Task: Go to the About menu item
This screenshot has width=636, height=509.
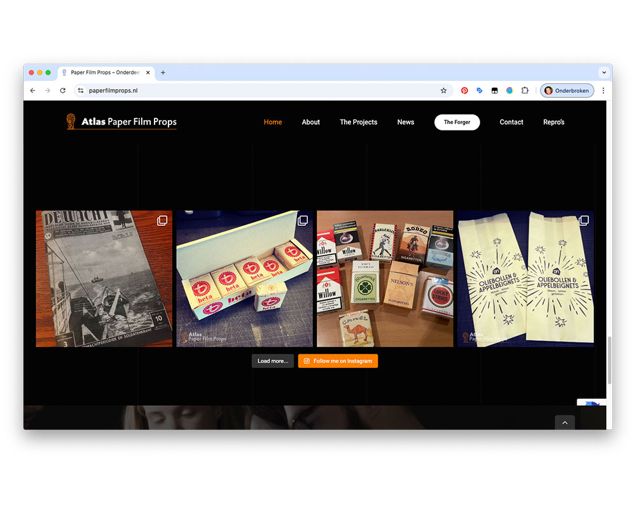Action: pos(310,122)
